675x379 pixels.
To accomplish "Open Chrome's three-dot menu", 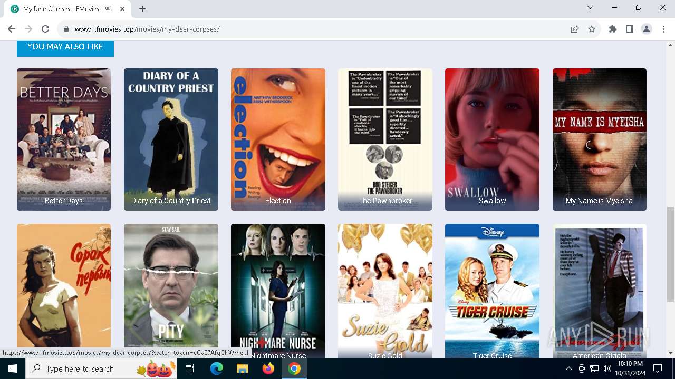I will 663,29.
